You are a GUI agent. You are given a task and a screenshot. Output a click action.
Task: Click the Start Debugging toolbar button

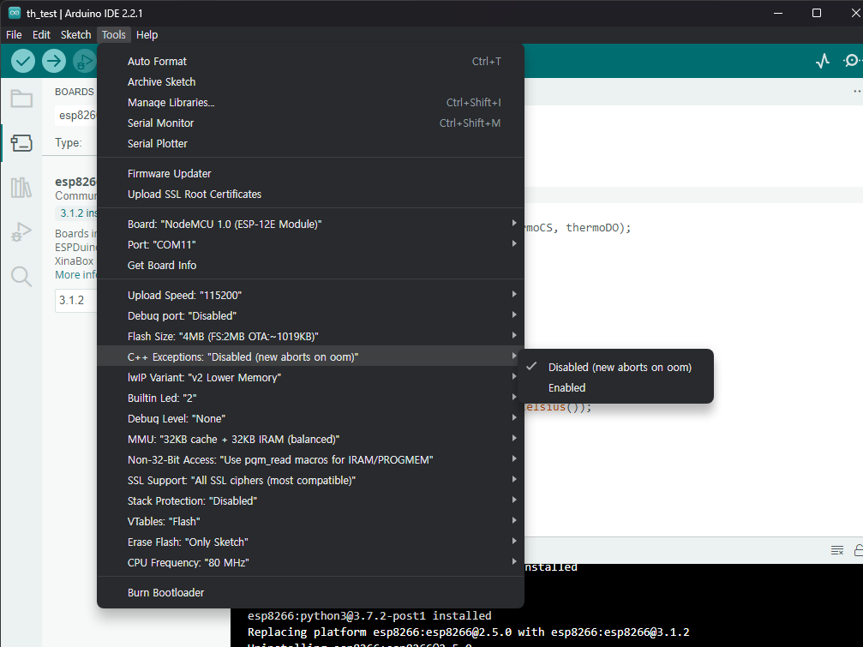[85, 61]
